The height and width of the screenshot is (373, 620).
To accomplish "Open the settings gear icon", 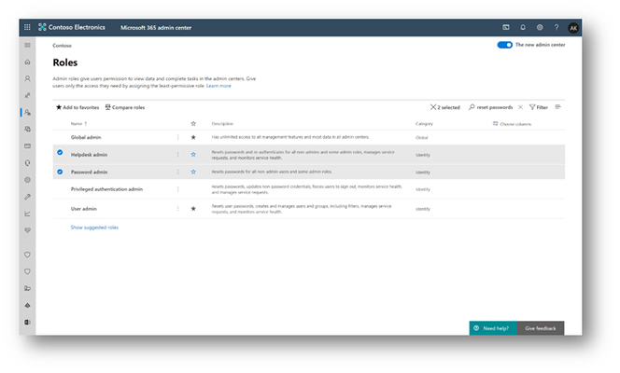I will click(x=540, y=27).
